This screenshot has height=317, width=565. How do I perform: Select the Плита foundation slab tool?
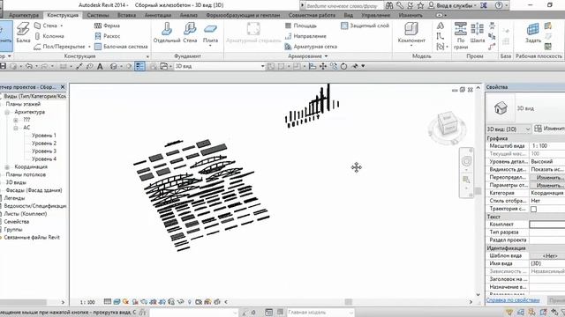coord(210,33)
